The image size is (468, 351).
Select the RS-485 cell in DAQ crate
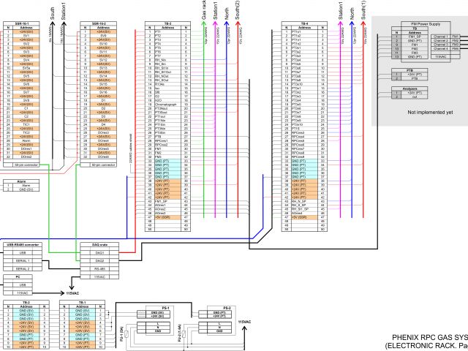pos(99,268)
